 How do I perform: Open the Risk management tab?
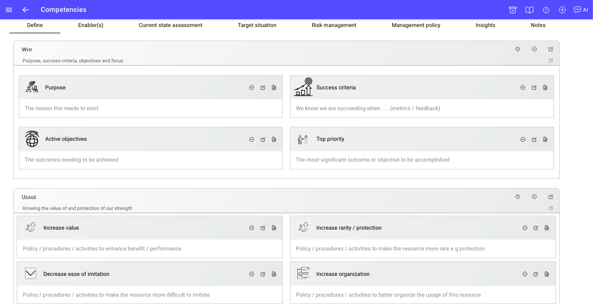334,25
